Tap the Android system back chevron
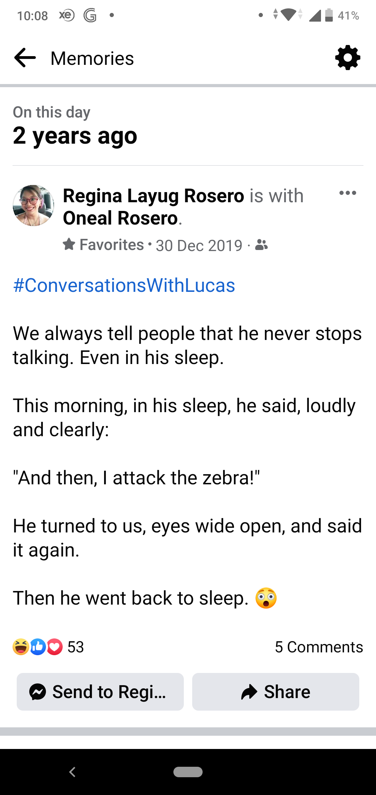This screenshot has width=376, height=795. (x=72, y=772)
